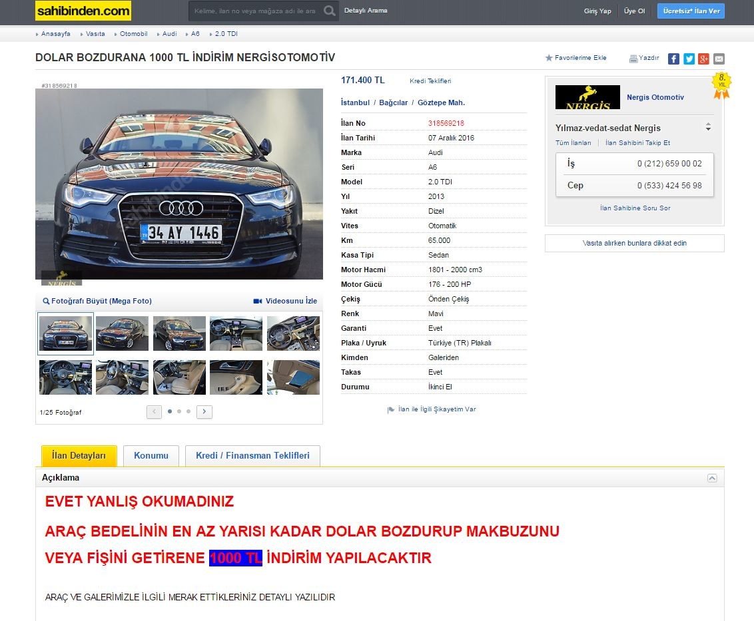Select the third bottom-row seats thumbnail
Viewport: 754px width, 621px height.
coord(179,377)
